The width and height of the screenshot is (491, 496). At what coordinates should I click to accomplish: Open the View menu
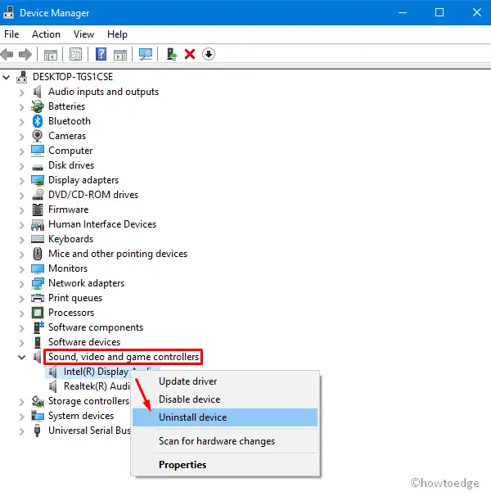[83, 34]
